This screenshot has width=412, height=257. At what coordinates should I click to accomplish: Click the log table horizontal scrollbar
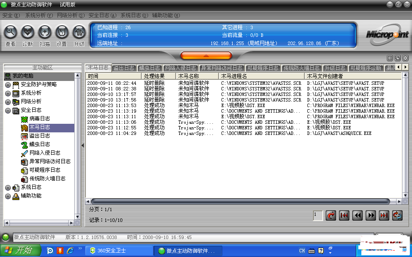pos(240,201)
